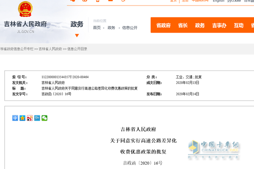Click the national emblem logo
The image size is (254, 169).
coord(25,8)
